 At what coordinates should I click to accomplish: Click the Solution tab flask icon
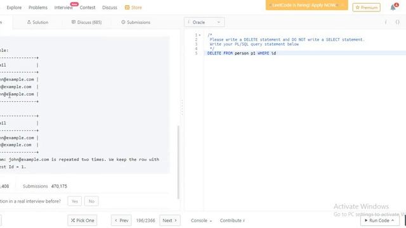click(29, 22)
